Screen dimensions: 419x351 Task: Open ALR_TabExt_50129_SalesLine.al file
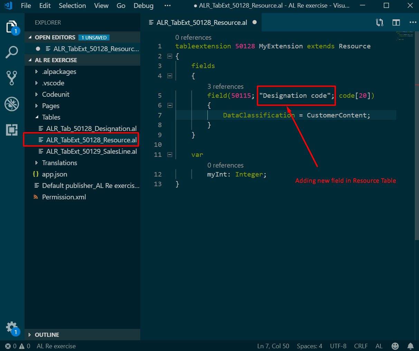(91, 151)
